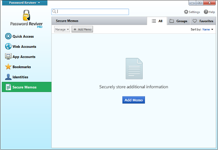This screenshot has width=218, height=150.
Task: Click the folder icon on Groups tab
Action: (x=172, y=21)
